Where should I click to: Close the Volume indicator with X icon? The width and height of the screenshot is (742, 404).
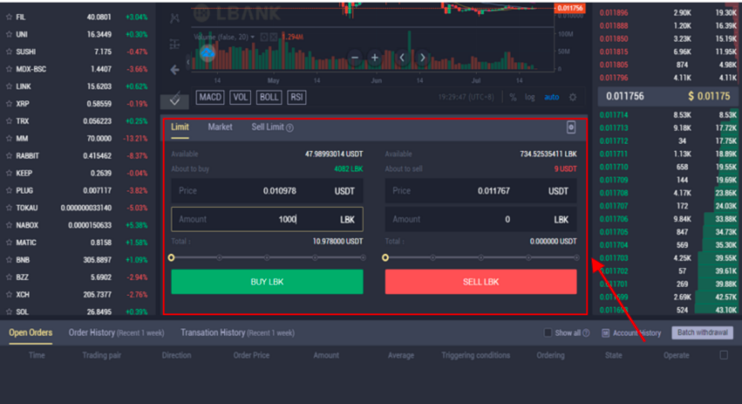(x=274, y=37)
